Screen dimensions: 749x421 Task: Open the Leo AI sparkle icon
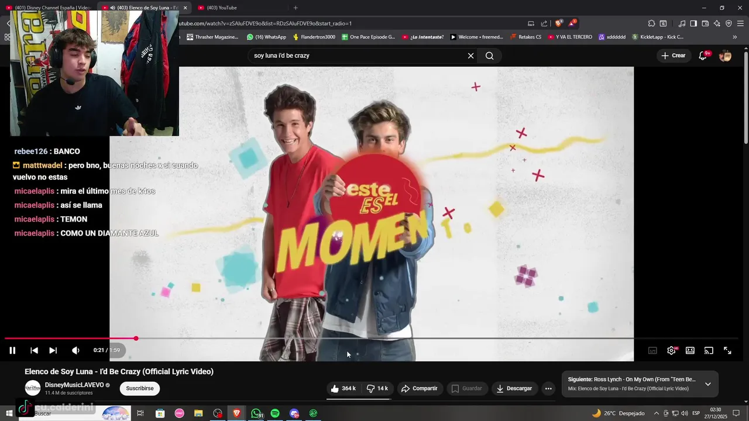click(x=717, y=23)
